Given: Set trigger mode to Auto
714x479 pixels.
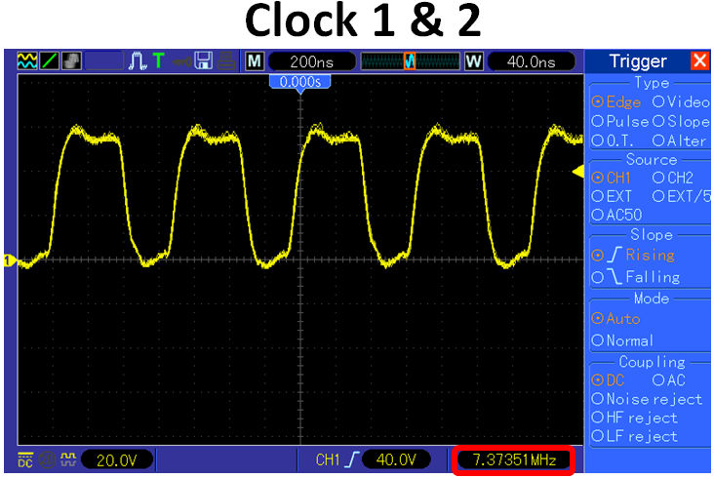Looking at the screenshot, I should pyautogui.click(x=615, y=318).
